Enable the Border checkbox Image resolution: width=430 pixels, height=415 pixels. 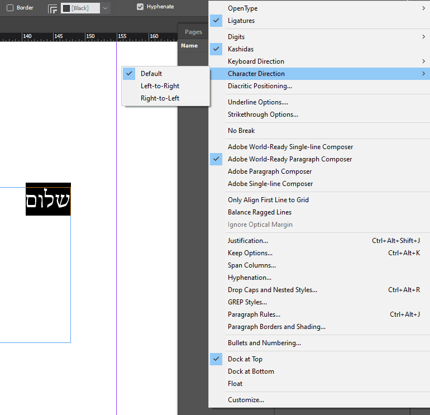10,8
